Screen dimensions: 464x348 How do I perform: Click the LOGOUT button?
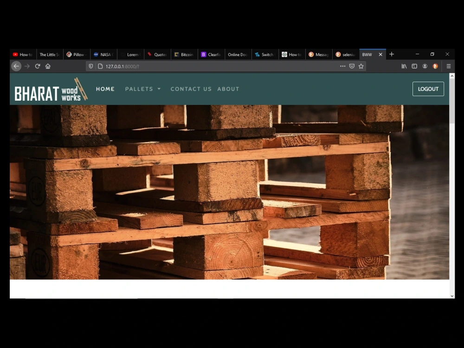coord(428,89)
